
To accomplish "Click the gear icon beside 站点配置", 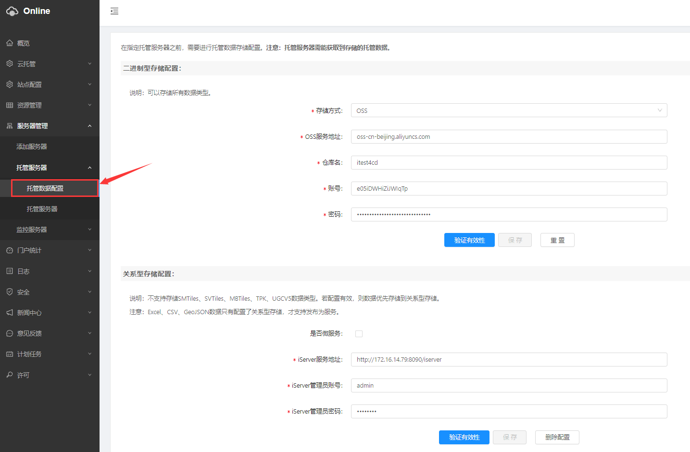I will click(10, 85).
